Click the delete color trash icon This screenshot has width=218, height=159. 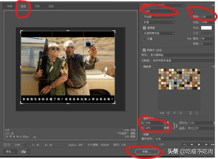(197, 113)
